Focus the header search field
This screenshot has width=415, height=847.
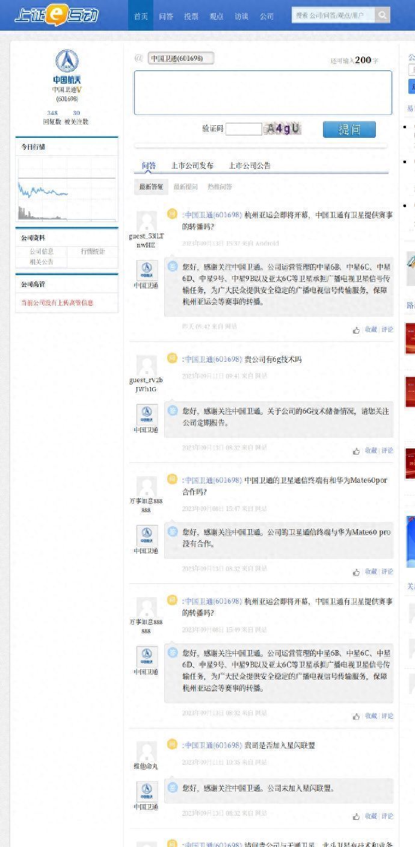(333, 15)
